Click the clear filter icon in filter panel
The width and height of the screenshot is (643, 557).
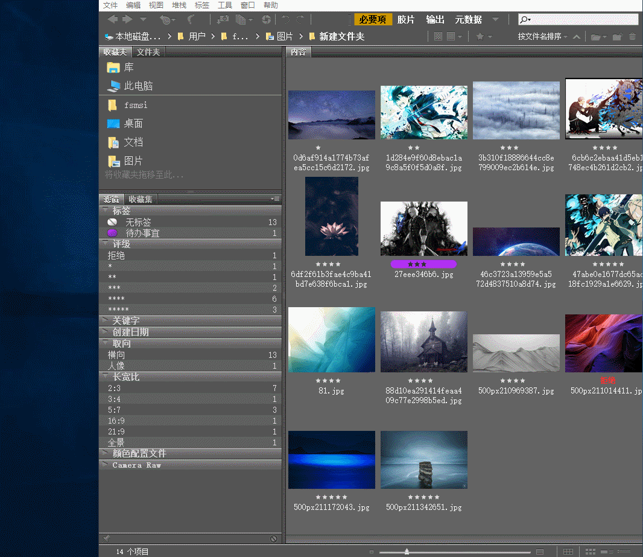[274, 538]
